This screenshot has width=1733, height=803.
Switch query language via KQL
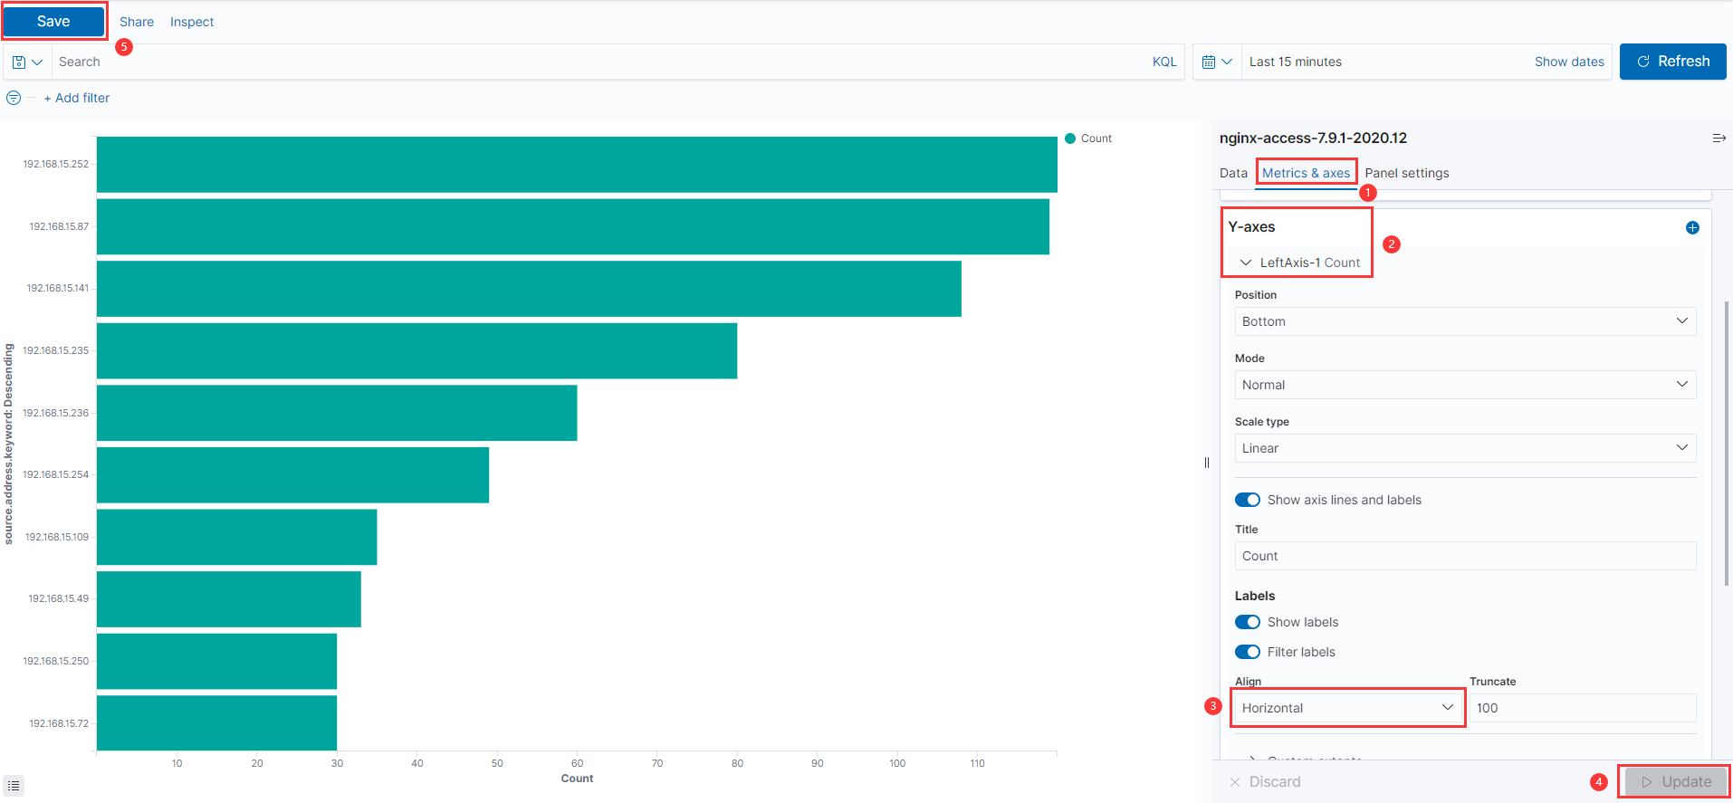(x=1164, y=62)
